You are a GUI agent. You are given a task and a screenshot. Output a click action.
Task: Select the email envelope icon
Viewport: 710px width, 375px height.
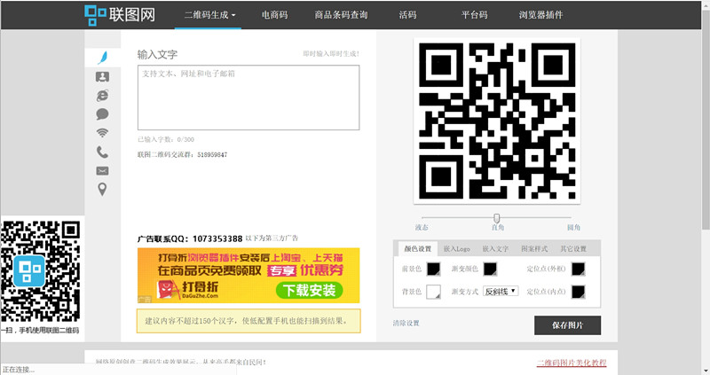coord(102,170)
